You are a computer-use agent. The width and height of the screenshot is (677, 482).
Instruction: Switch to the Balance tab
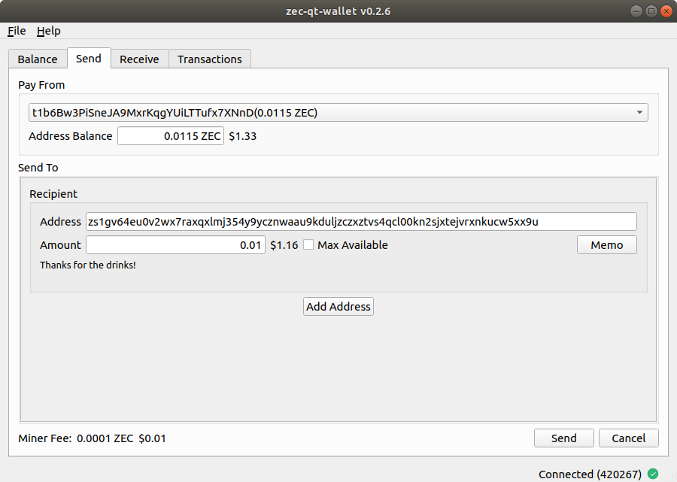point(38,59)
